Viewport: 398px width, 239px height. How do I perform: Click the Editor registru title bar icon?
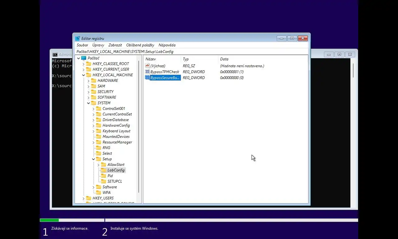pos(77,39)
